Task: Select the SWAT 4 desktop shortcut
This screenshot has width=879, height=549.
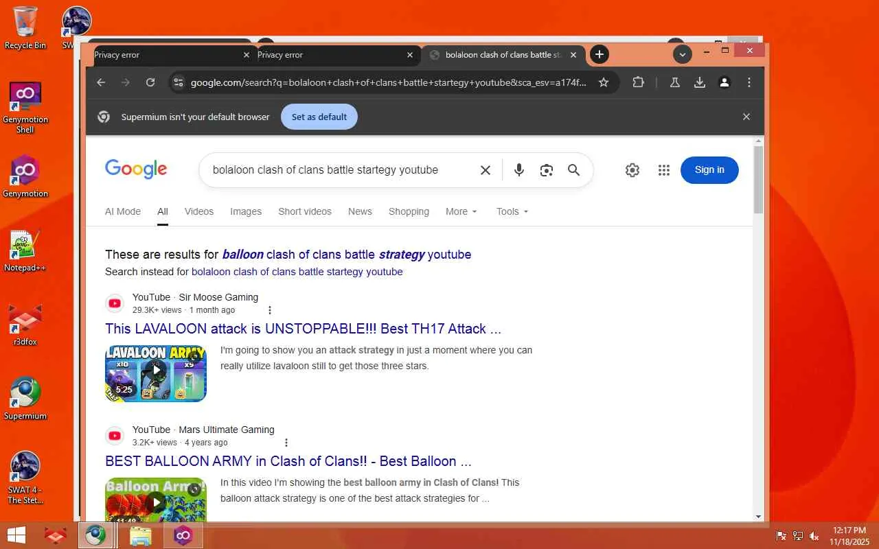Action: tap(25, 478)
